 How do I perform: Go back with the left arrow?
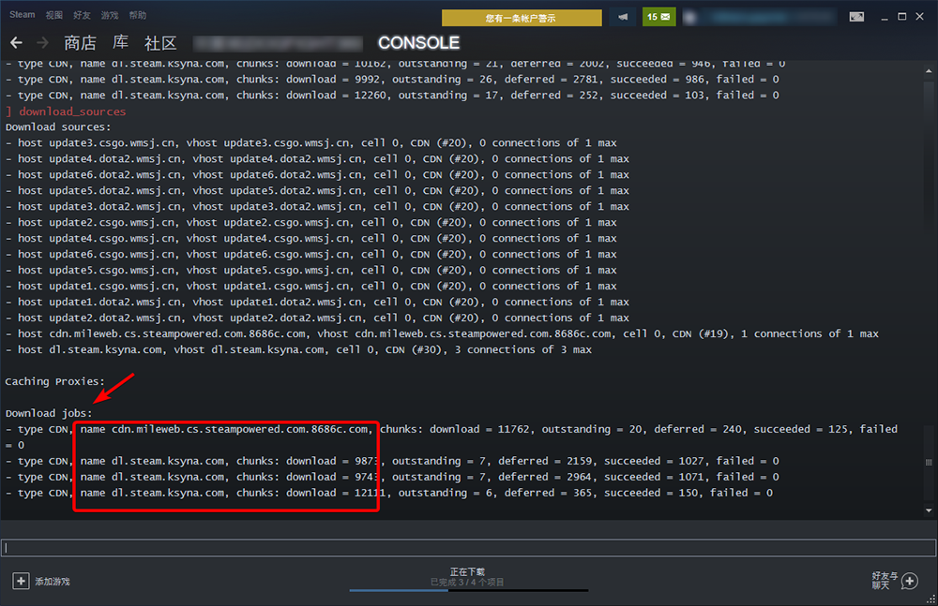pos(16,42)
